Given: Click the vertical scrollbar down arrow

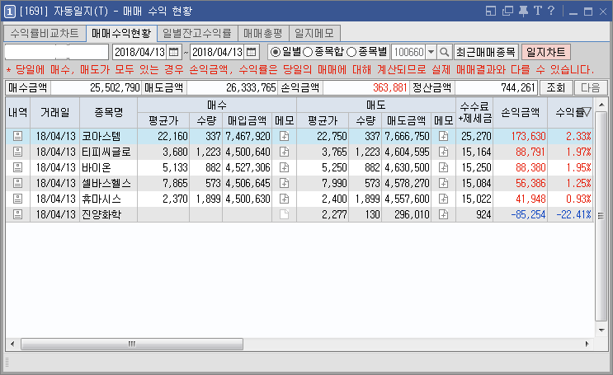Looking at the screenshot, I should pyautogui.click(x=601, y=330).
